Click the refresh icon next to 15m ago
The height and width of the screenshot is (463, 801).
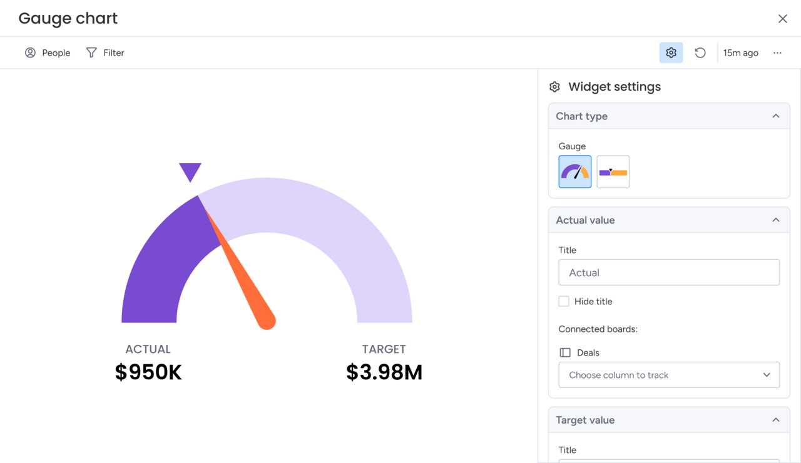pos(700,53)
